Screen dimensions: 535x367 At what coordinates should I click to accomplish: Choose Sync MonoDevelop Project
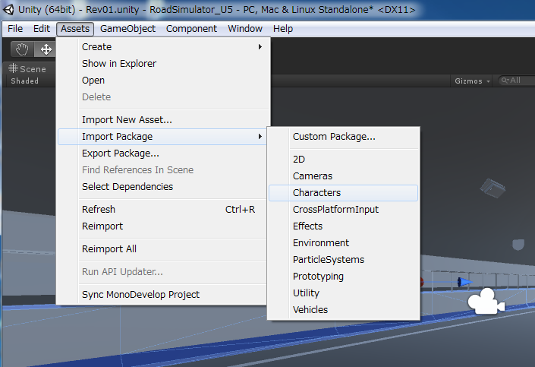163,295
